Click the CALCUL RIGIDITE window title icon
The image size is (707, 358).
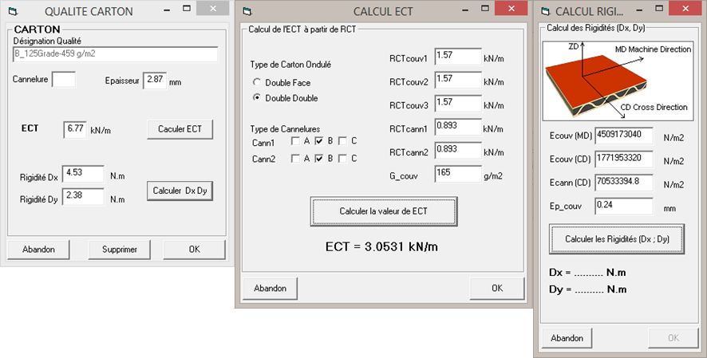[x=546, y=11]
